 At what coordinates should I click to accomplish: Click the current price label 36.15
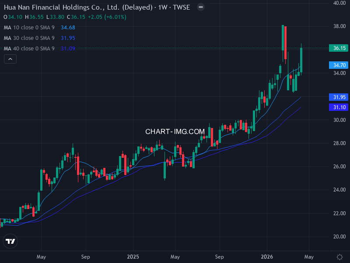(339, 48)
